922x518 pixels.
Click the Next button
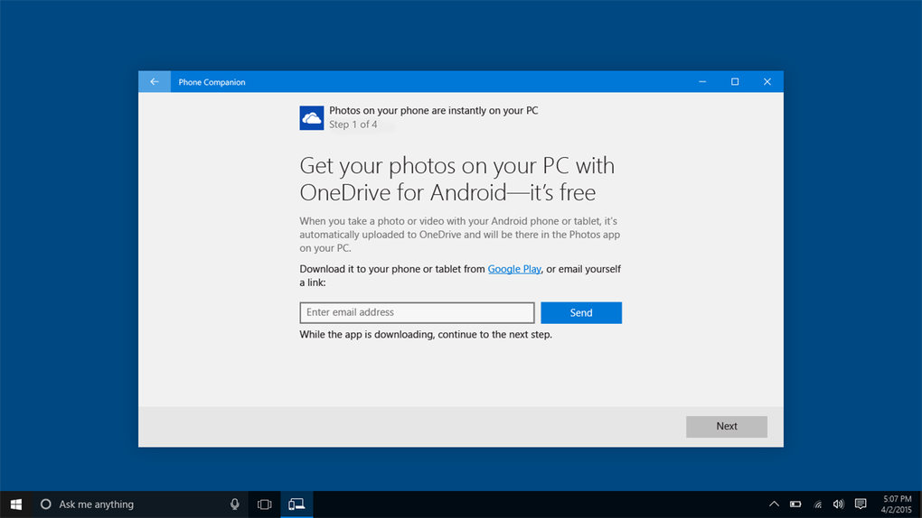[727, 427]
